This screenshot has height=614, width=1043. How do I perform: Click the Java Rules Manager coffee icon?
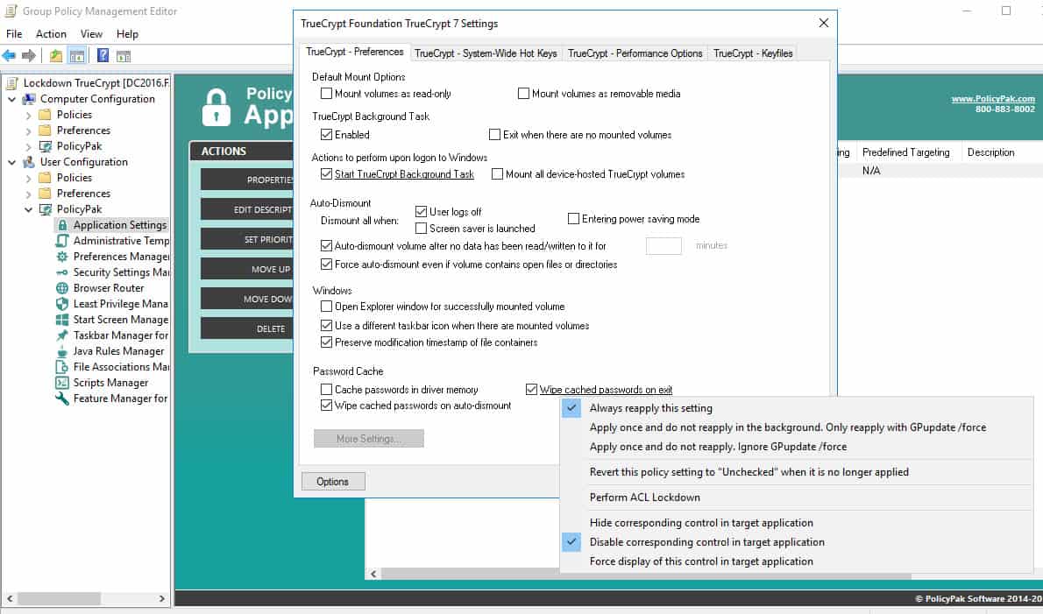(62, 351)
